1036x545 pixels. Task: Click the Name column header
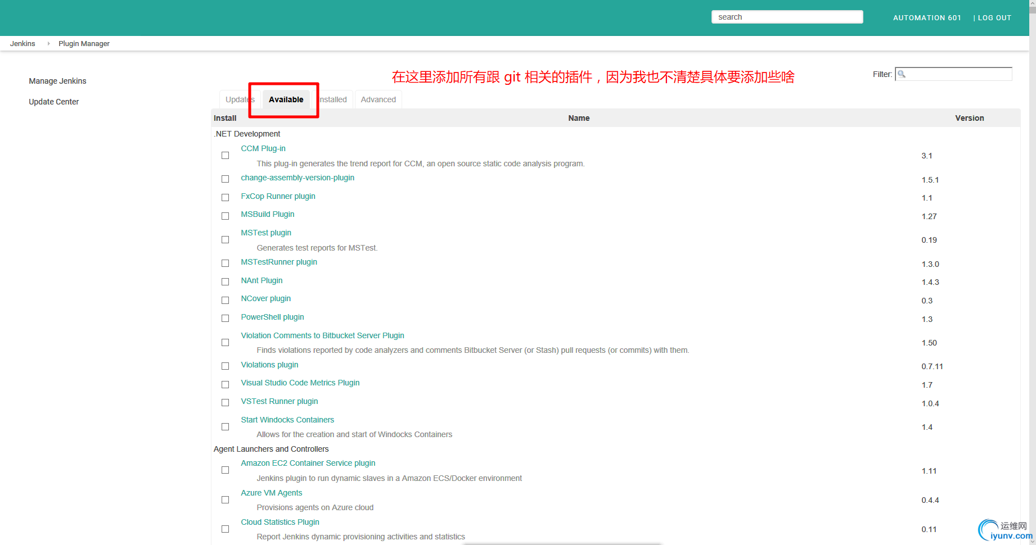[x=579, y=118]
